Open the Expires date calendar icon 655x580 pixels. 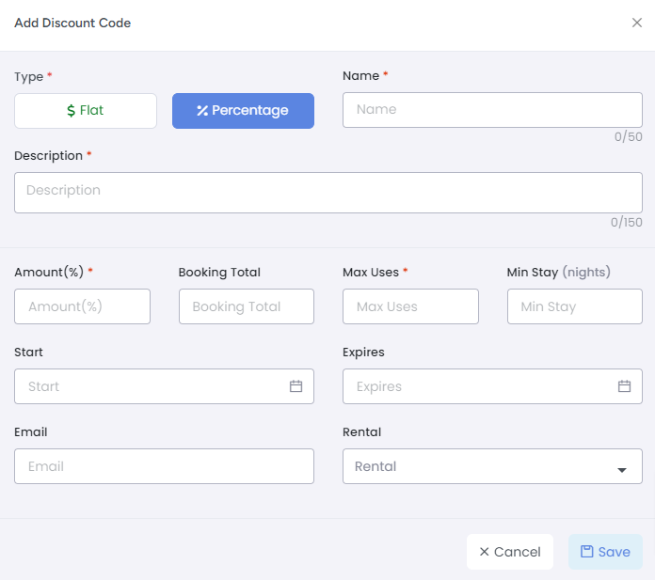624,386
